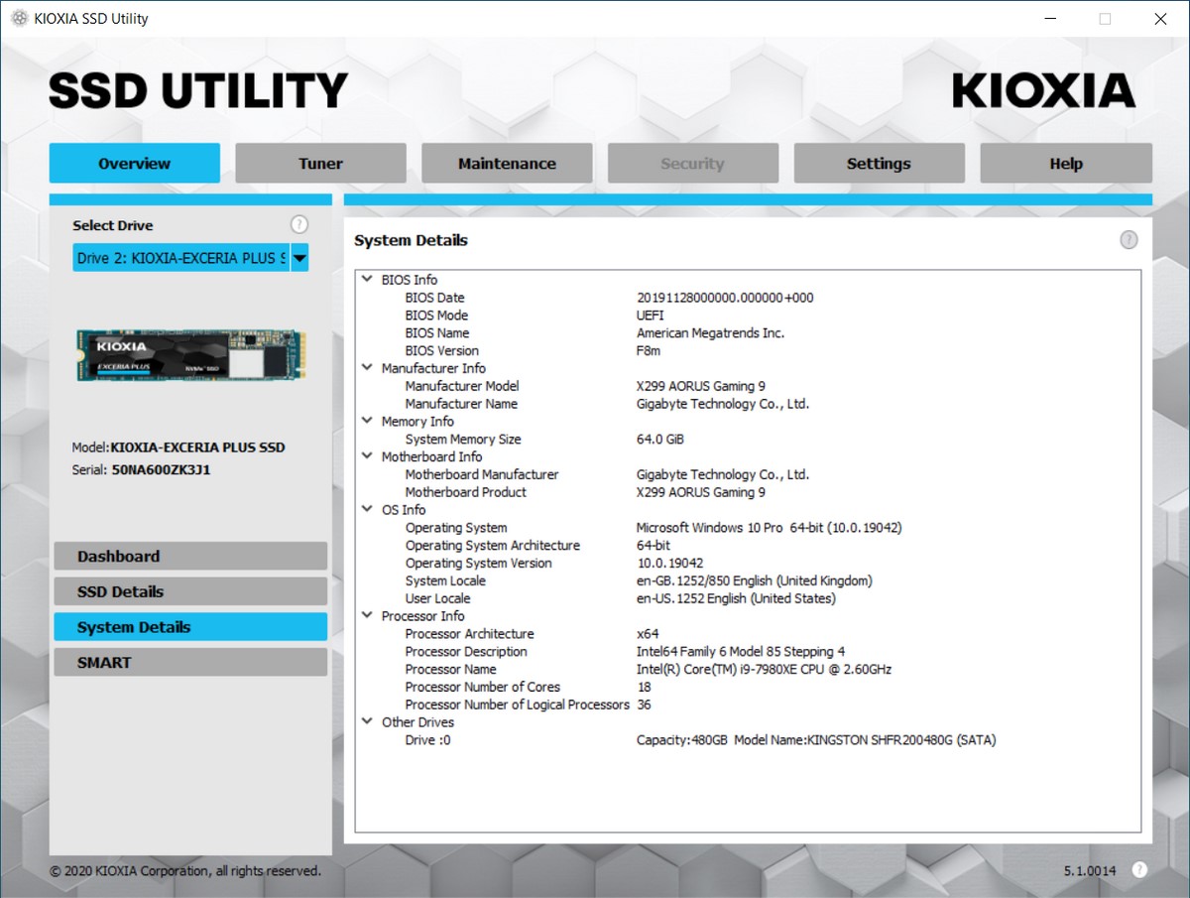
Task: Click the KIOXIA SSD Utility title bar icon
Action: [x=19, y=19]
